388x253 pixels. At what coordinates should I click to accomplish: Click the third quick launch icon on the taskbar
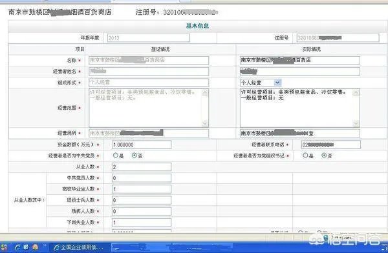pyautogui.click(x=35, y=247)
